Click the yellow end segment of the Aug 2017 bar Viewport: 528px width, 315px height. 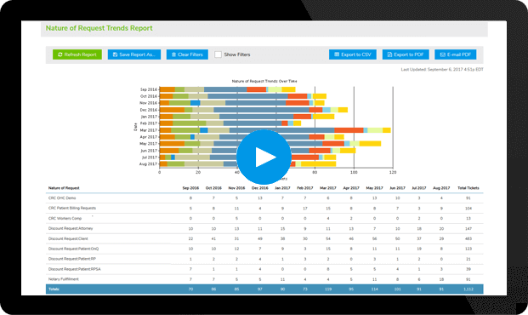(x=318, y=164)
